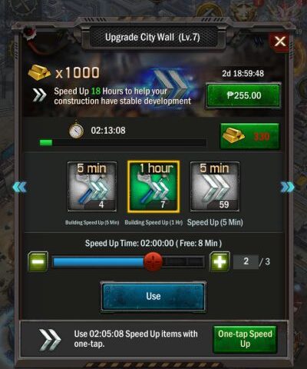Viewport: 307px width, 369px height.
Task: Increase item quantity with plus button
Action: 220,261
